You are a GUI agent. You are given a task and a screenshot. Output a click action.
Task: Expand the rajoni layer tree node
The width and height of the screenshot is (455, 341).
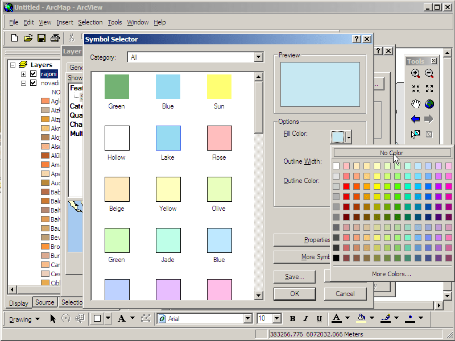23,74
